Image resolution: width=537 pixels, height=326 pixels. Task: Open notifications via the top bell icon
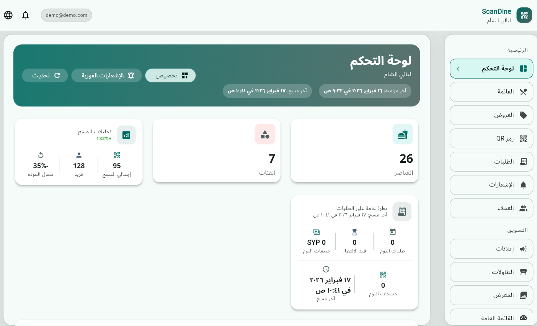[x=25, y=15]
